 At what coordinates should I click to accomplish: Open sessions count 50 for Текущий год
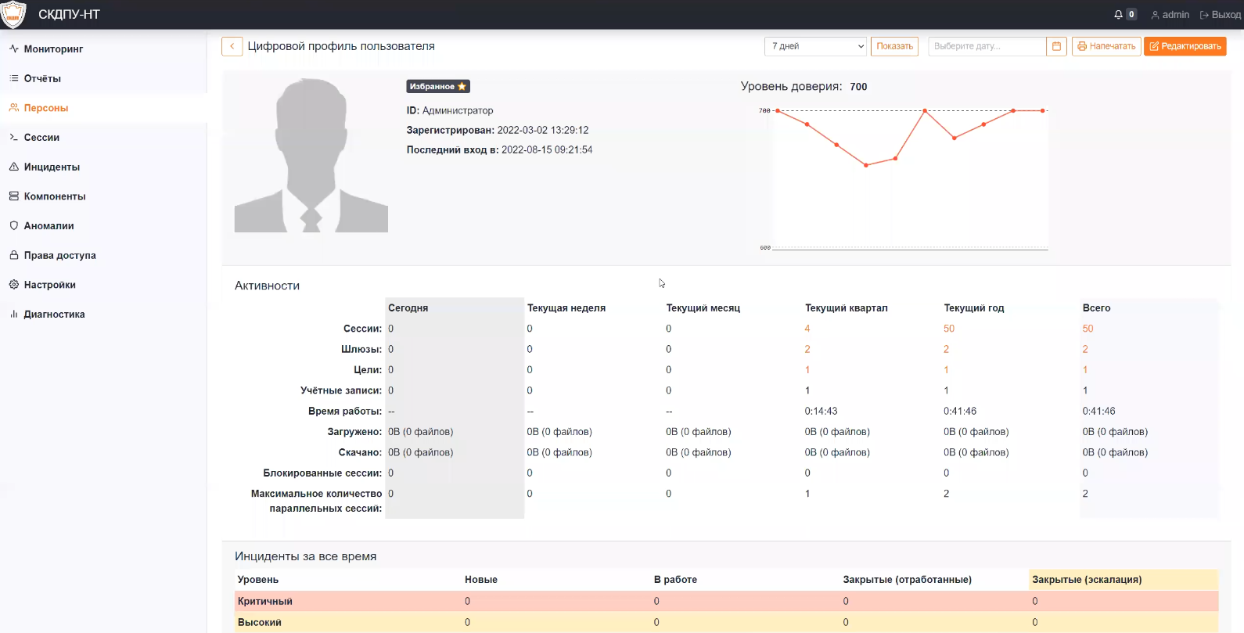click(949, 329)
